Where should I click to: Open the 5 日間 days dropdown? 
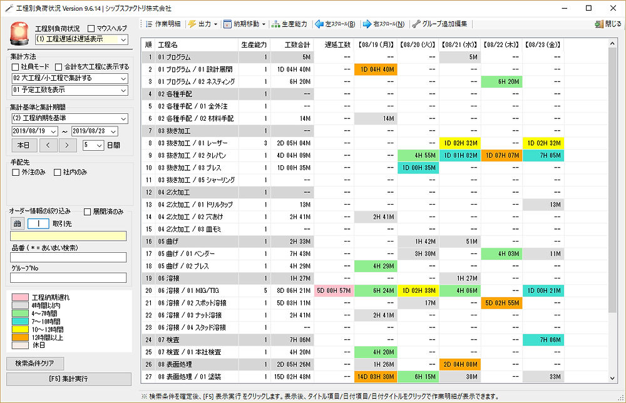(x=100, y=146)
